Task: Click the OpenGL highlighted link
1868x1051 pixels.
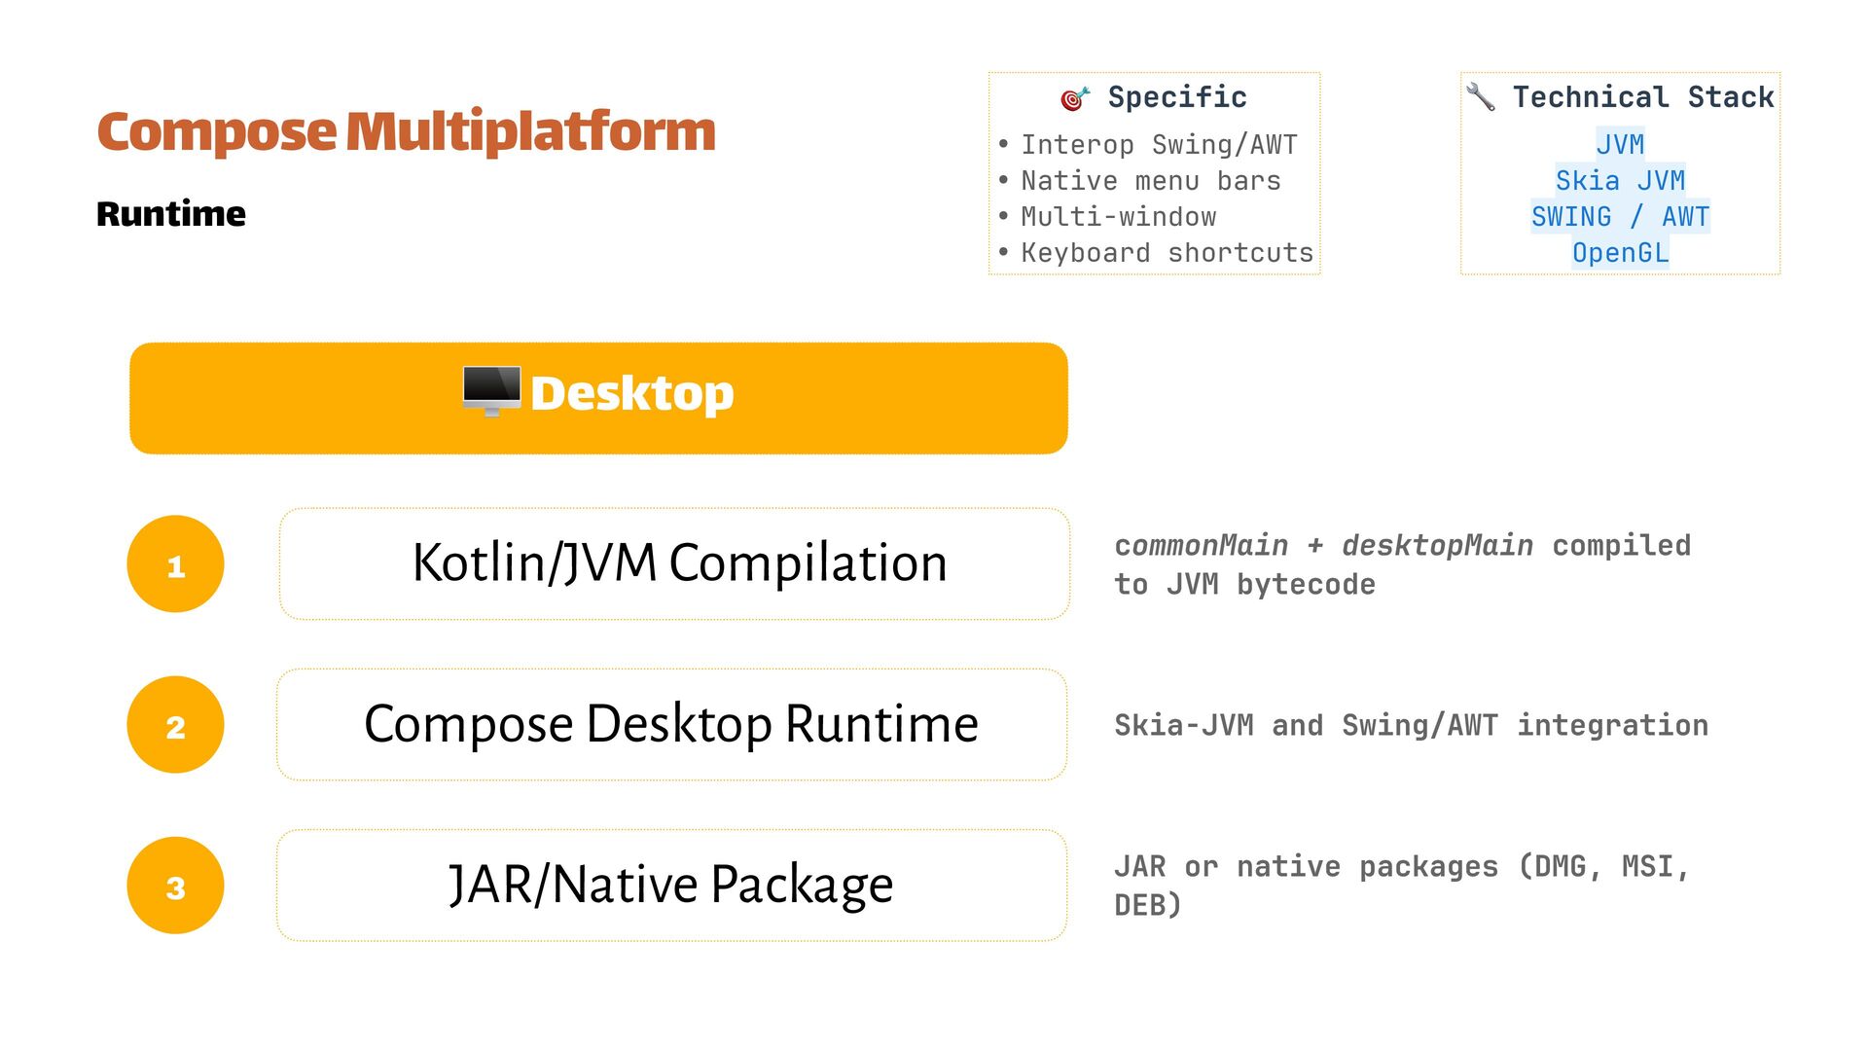Action: [1620, 253]
